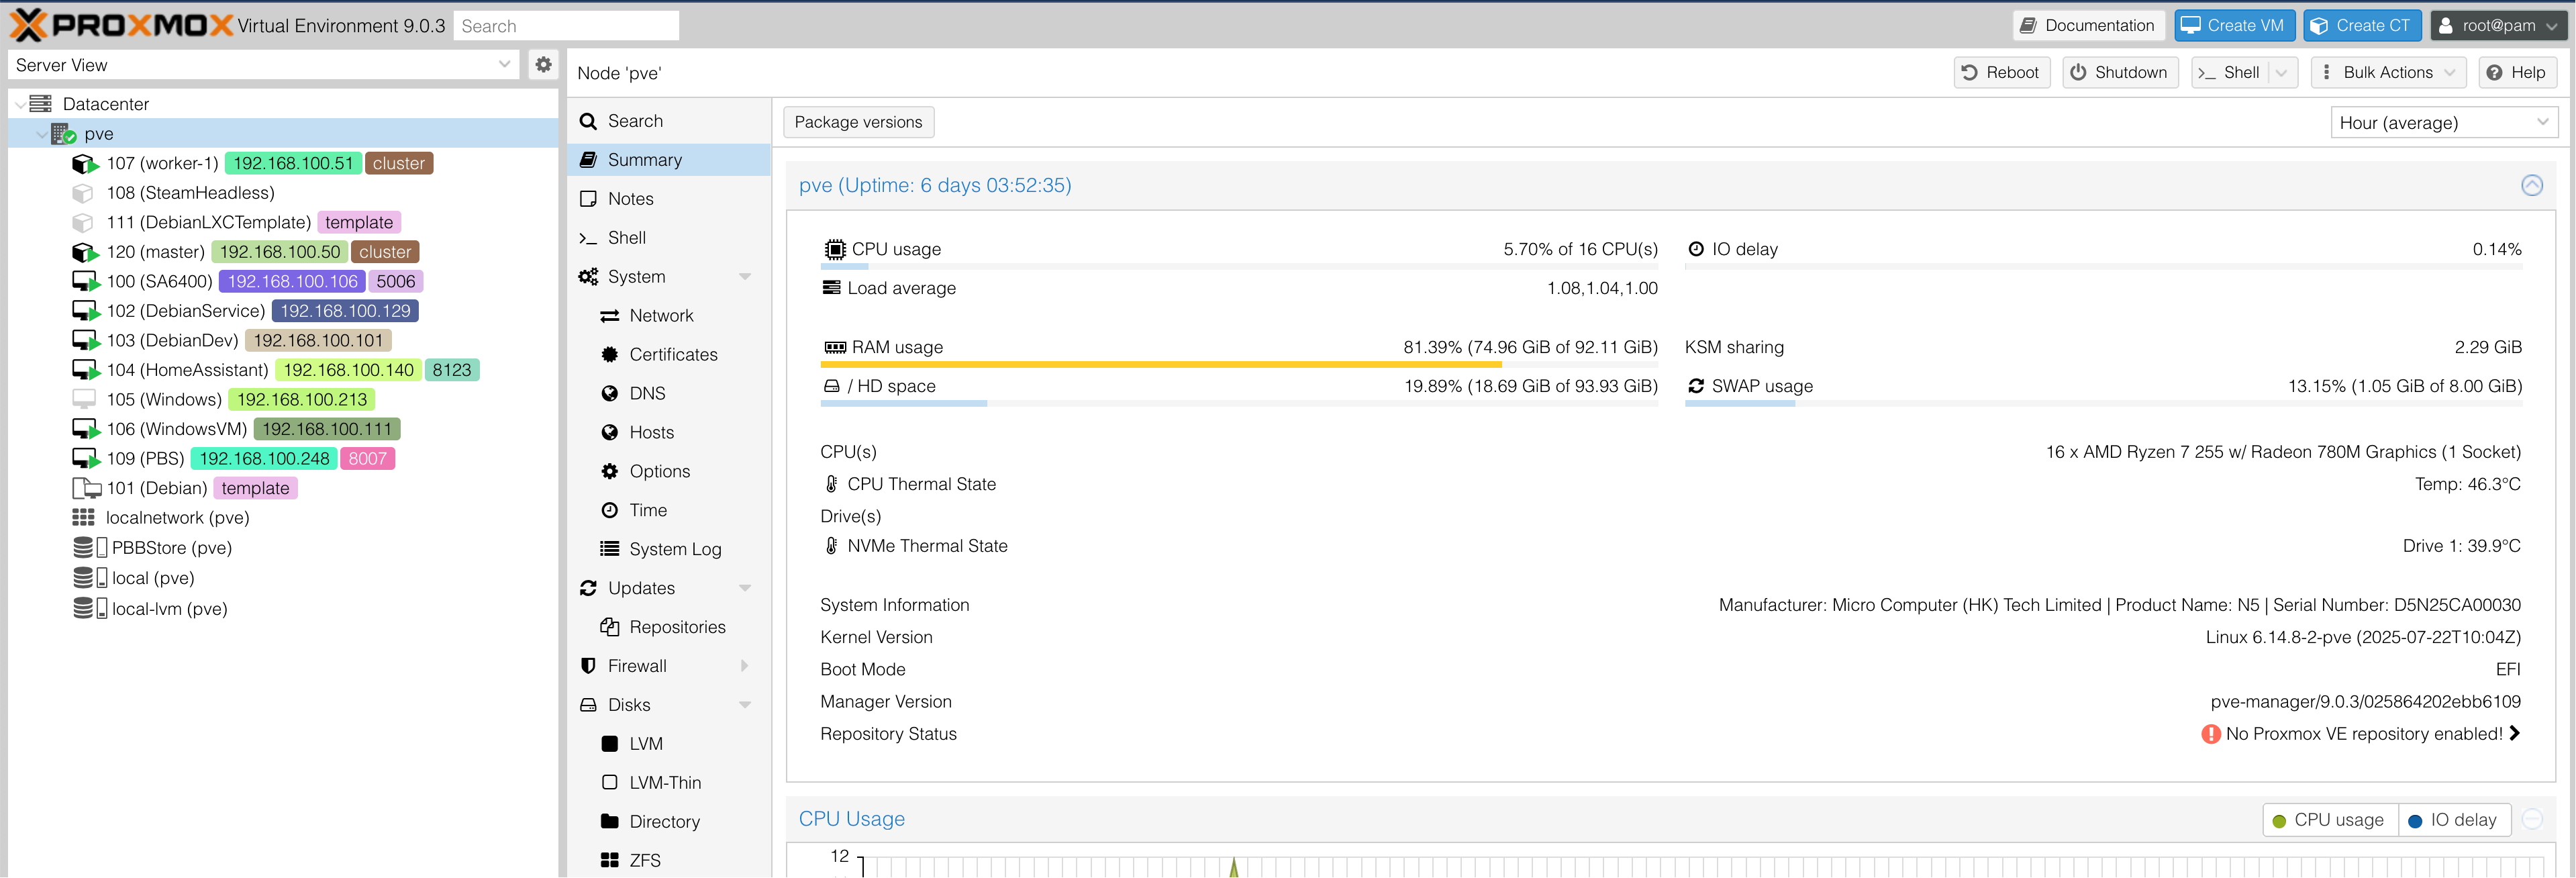
Task: Click the Create CT button
Action: click(2361, 26)
